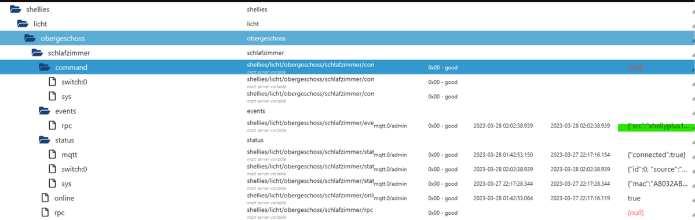Select the status tree row label
This screenshot has height=220, width=695.
click(x=64, y=140)
